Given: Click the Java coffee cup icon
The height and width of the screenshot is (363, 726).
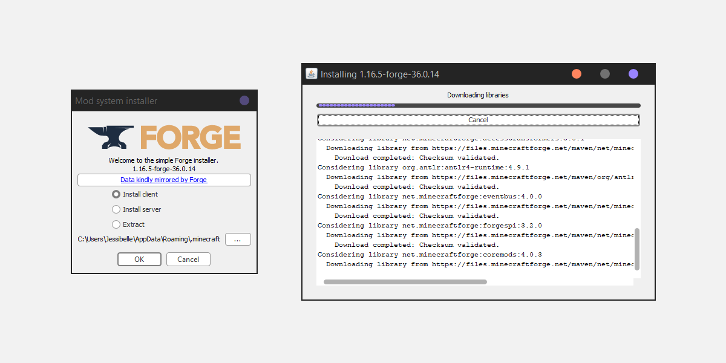Looking at the screenshot, I should [311, 73].
